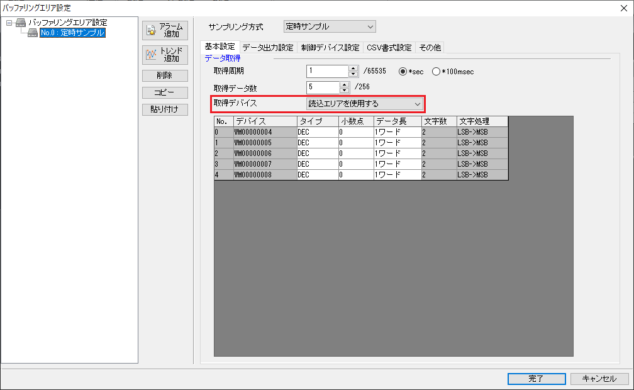634x390 pixels.
Task: Click the アラーム追加 alarm add button
Action: pyautogui.click(x=166, y=30)
